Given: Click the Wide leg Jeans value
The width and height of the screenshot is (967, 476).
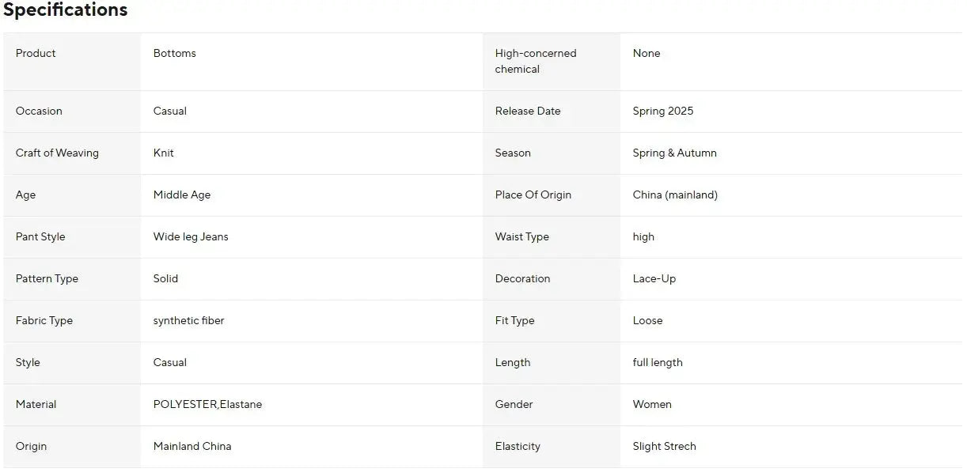Looking at the screenshot, I should click(191, 237).
